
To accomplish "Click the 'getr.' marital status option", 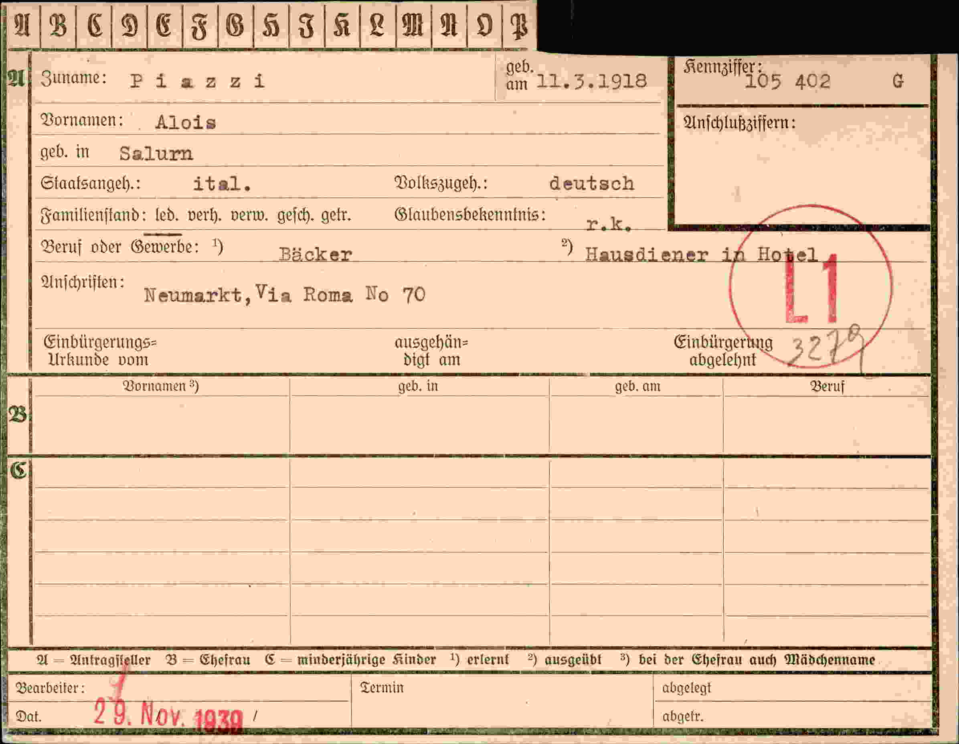I will coord(336,216).
